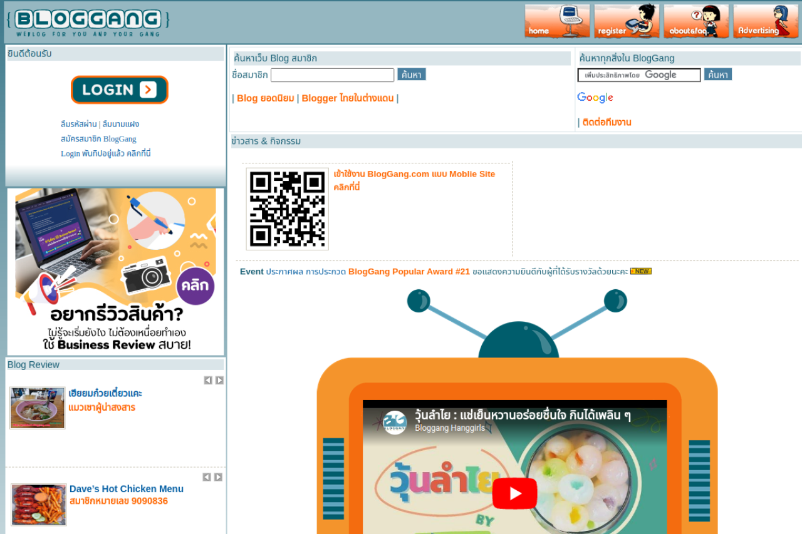802x534 pixels.
Task: Click previous arrow above Dave's Hot Chicken
Action: coord(207,477)
